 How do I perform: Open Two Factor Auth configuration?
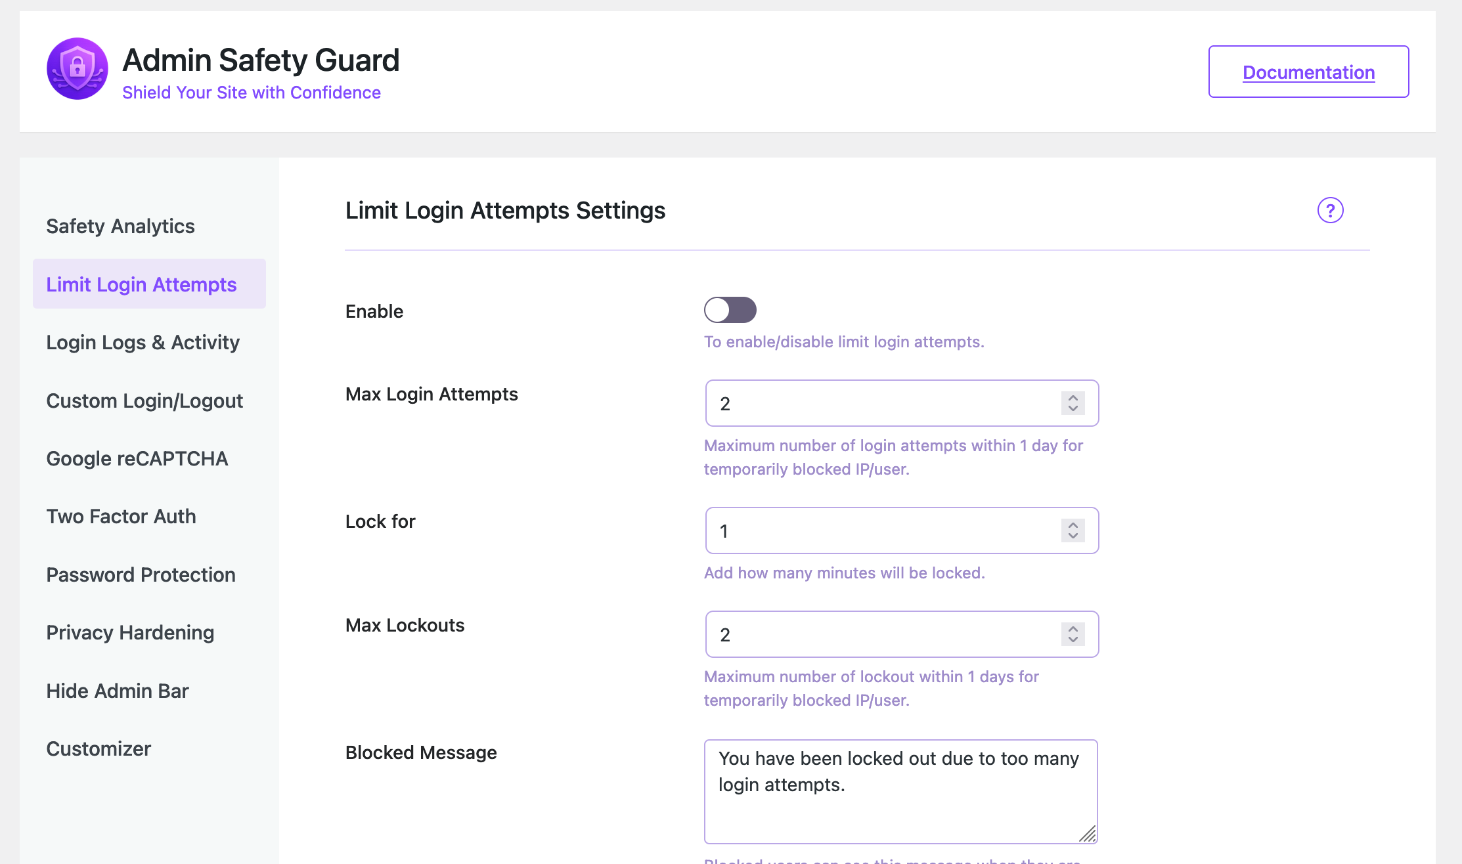121,516
